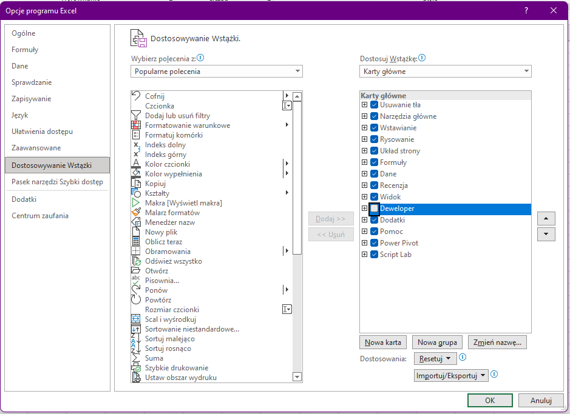
Task: Click the Oblicz teraz calculator icon
Action: [x=135, y=242]
